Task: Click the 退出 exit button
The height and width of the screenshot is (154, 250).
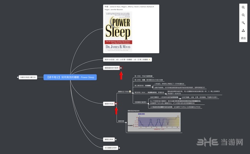Action: click(x=243, y=38)
